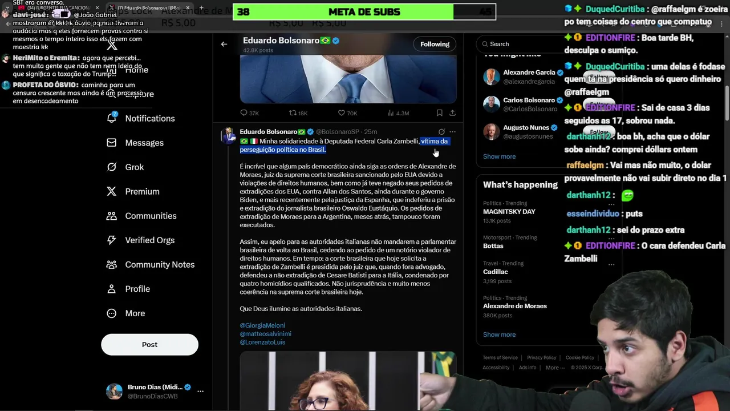Open Cookie Policy footer link
This screenshot has height=411, width=730.
[580, 358]
